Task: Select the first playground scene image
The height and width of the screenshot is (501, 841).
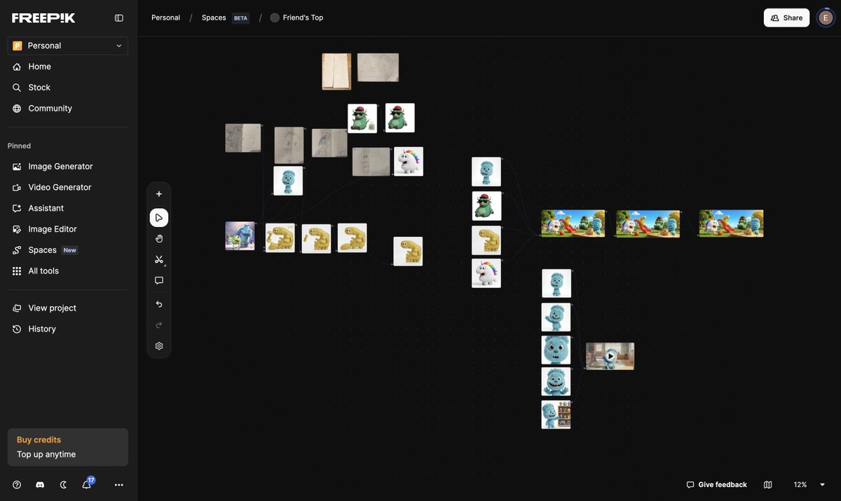Action: point(573,224)
